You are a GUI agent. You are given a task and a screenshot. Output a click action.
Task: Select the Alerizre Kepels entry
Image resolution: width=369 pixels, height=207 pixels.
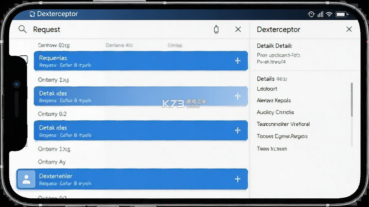point(274,101)
